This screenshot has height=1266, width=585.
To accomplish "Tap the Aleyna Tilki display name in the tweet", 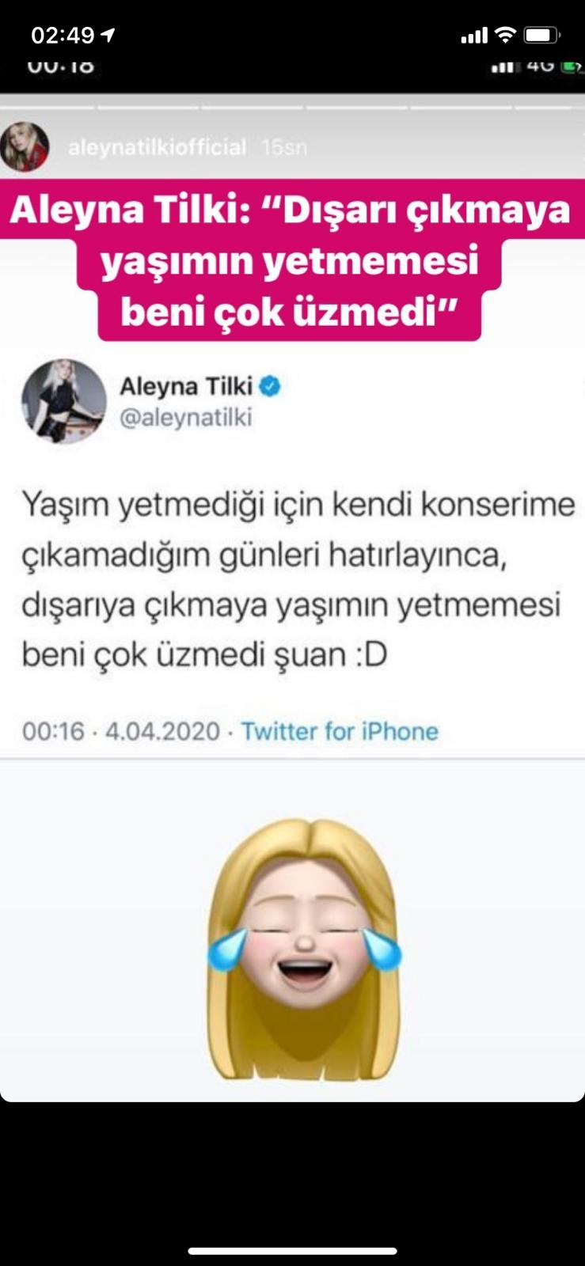I will (186, 386).
